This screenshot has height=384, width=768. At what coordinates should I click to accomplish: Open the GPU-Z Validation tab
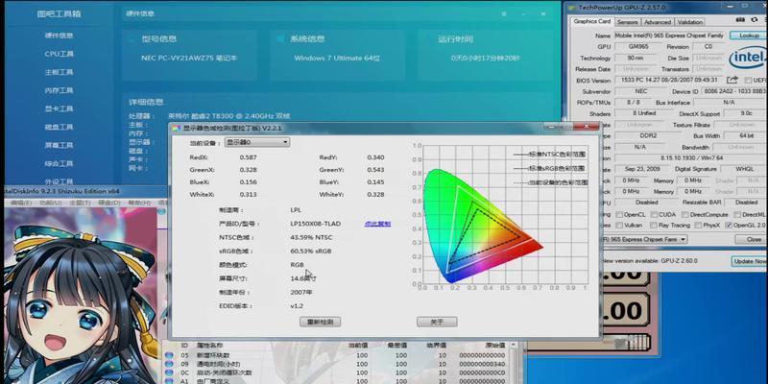[x=690, y=22]
